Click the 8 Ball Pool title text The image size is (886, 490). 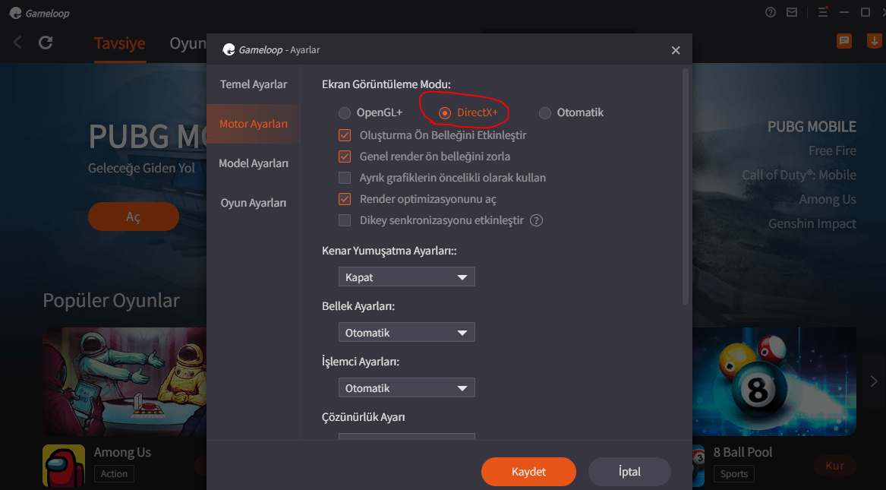(x=743, y=452)
